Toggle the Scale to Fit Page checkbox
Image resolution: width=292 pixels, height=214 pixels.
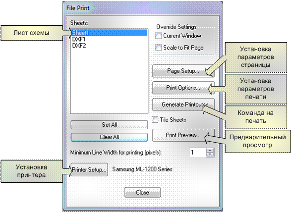(x=158, y=48)
